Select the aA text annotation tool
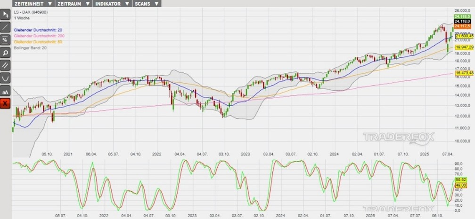The height and width of the screenshot is (219, 475). [6, 90]
